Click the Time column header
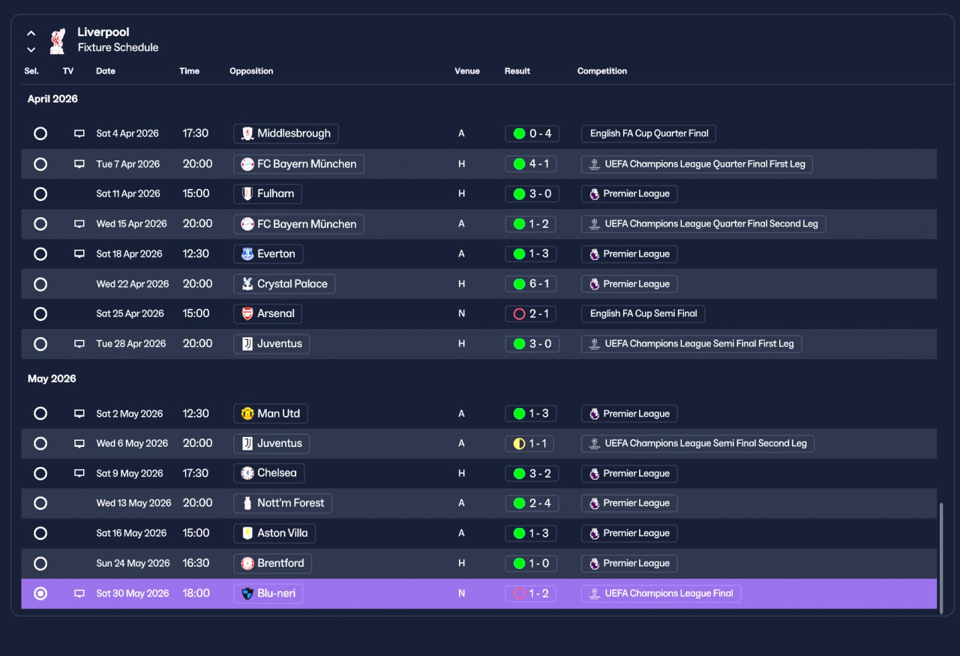960x656 pixels. pos(190,71)
